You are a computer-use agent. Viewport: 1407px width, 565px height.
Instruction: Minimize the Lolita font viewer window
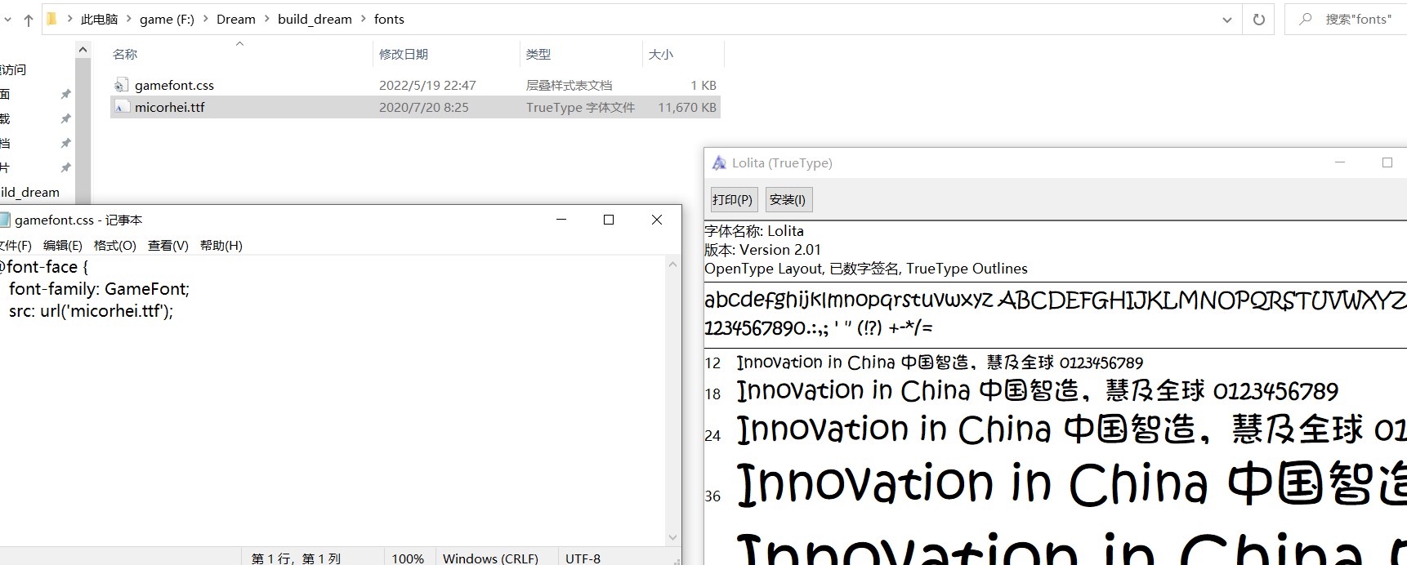click(x=1340, y=162)
